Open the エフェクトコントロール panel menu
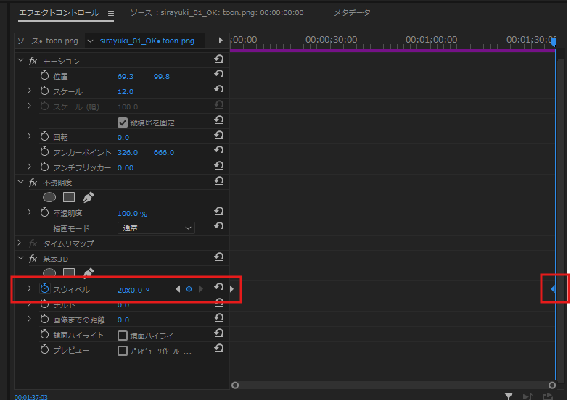 111,13
